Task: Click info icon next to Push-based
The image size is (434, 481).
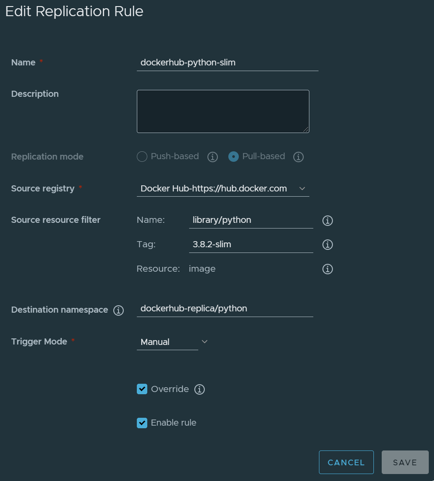Action: [212, 157]
